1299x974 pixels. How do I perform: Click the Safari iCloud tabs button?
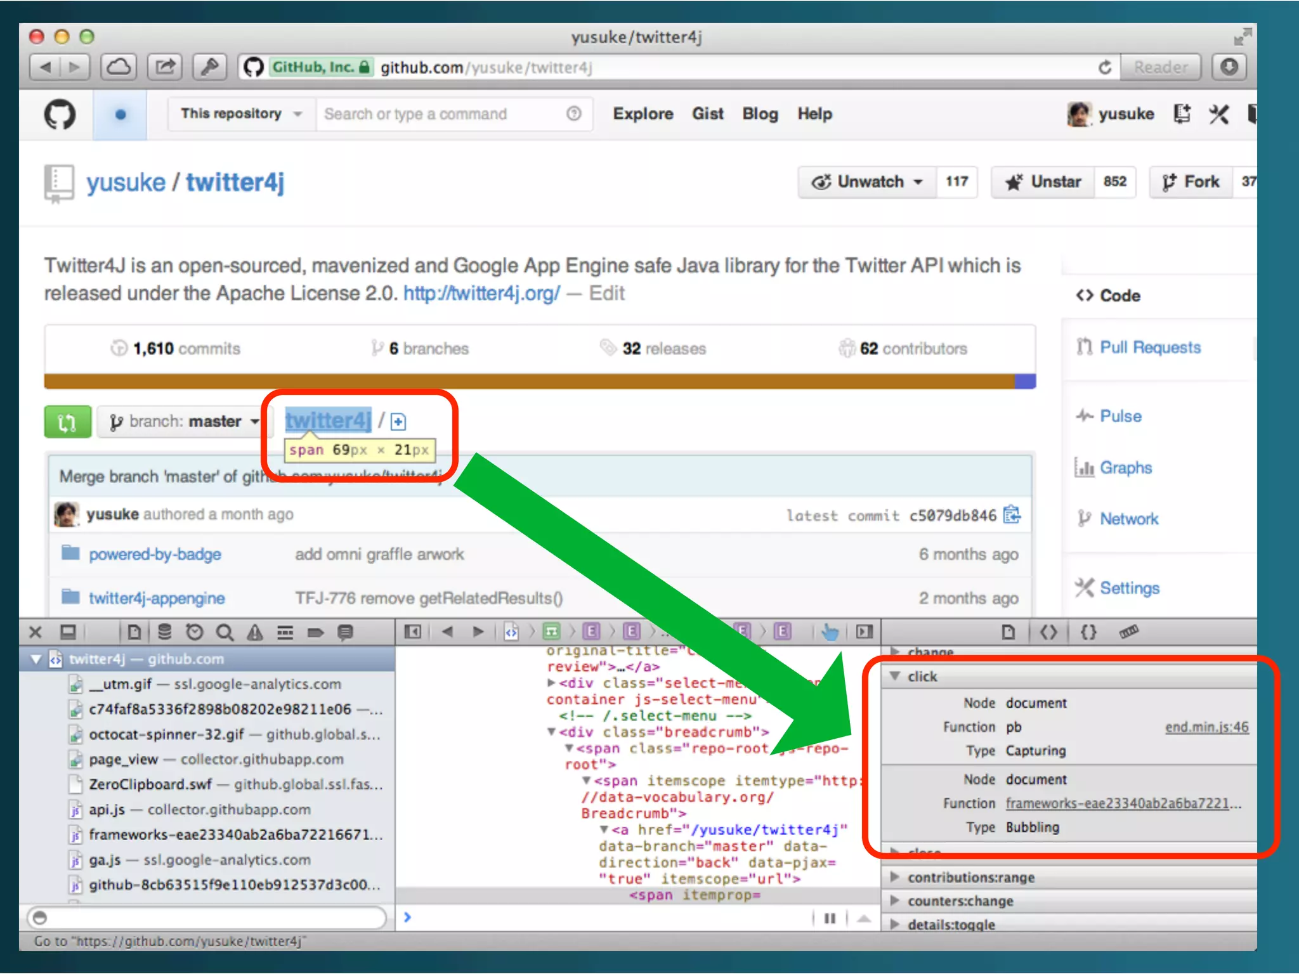(x=119, y=67)
